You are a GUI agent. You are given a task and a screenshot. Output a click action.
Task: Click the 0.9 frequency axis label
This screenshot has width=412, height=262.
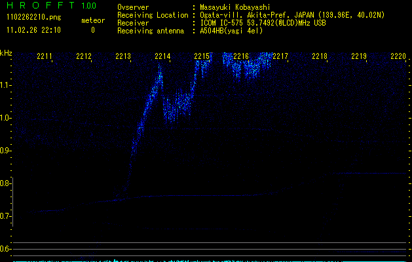pyautogui.click(x=5, y=151)
